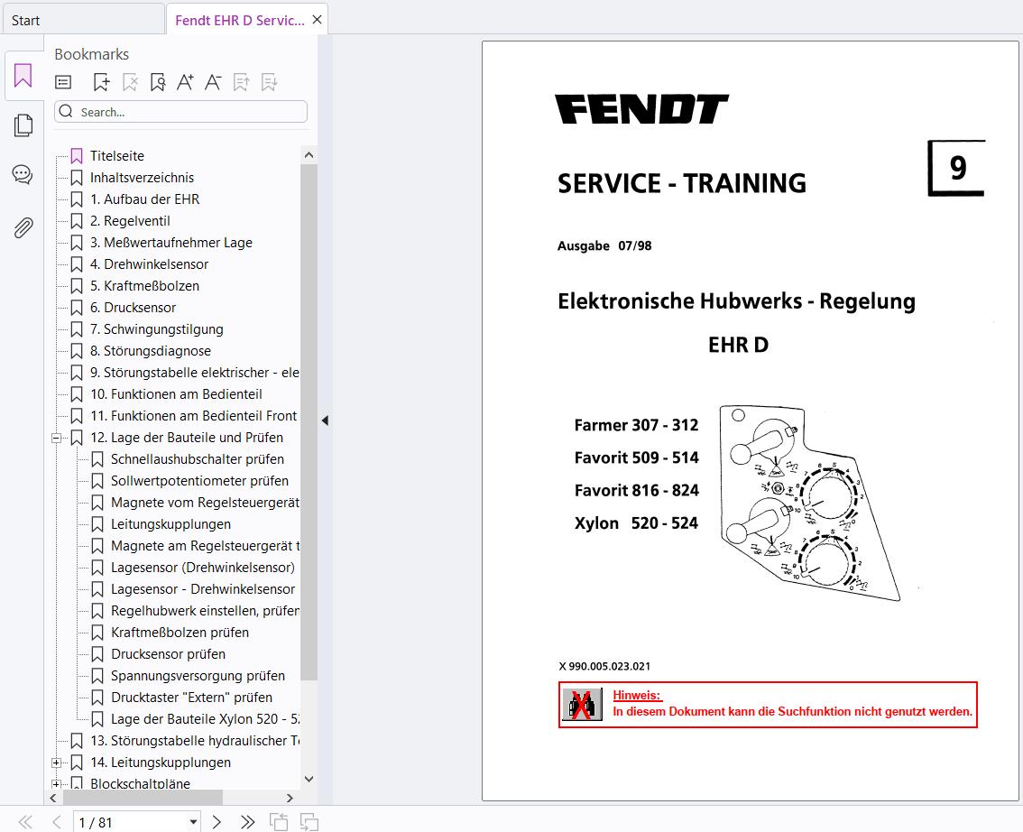Jump to last page with double-arrow button
Screen dimensions: 1023x832
coord(248,821)
